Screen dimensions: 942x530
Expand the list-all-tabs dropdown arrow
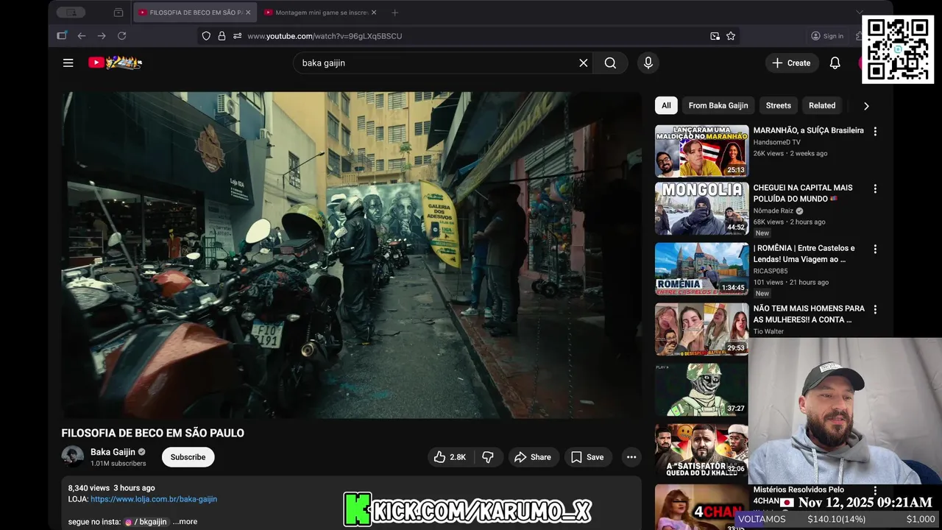pos(859,13)
